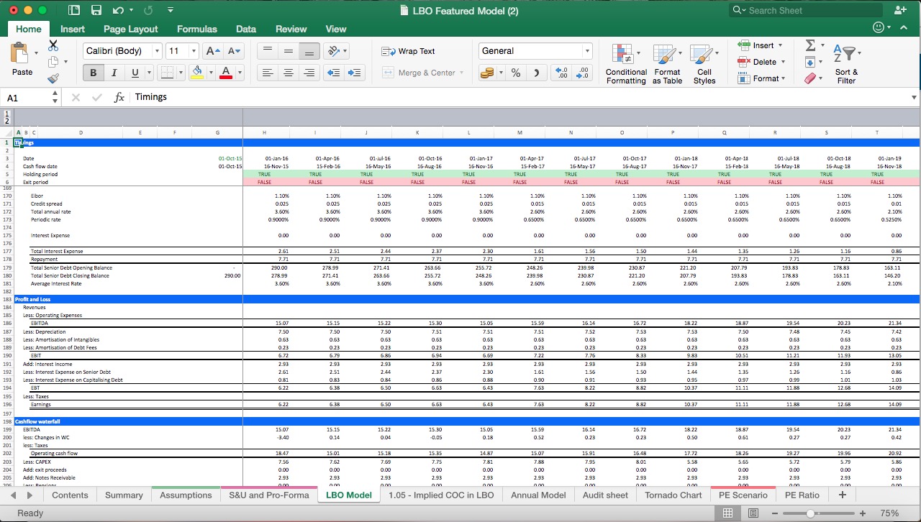Screen dimensions: 921x522
Task: Open the Assumptions sheet tab
Action: [x=186, y=495]
